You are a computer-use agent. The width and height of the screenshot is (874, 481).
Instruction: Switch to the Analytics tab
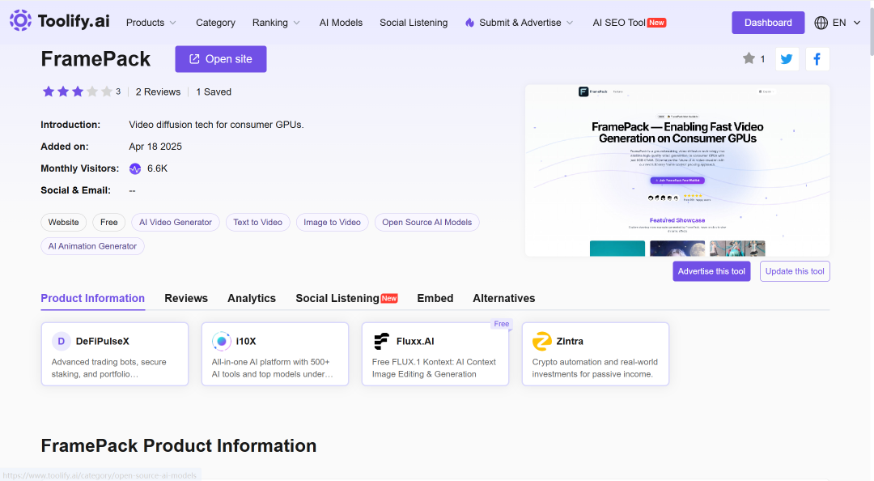(252, 299)
